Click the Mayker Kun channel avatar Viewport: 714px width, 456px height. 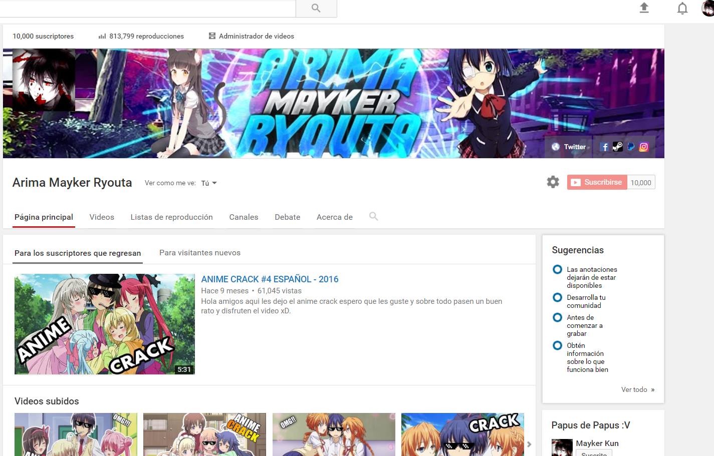562,447
